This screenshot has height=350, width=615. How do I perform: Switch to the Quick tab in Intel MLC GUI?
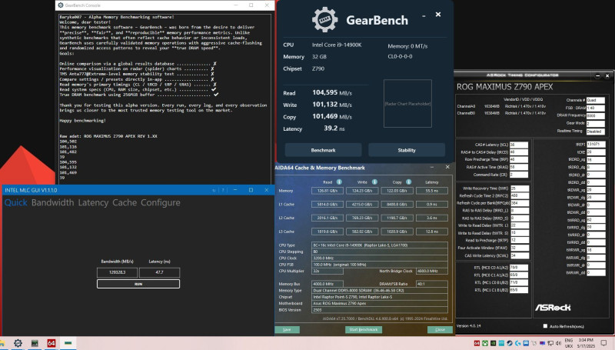click(15, 202)
